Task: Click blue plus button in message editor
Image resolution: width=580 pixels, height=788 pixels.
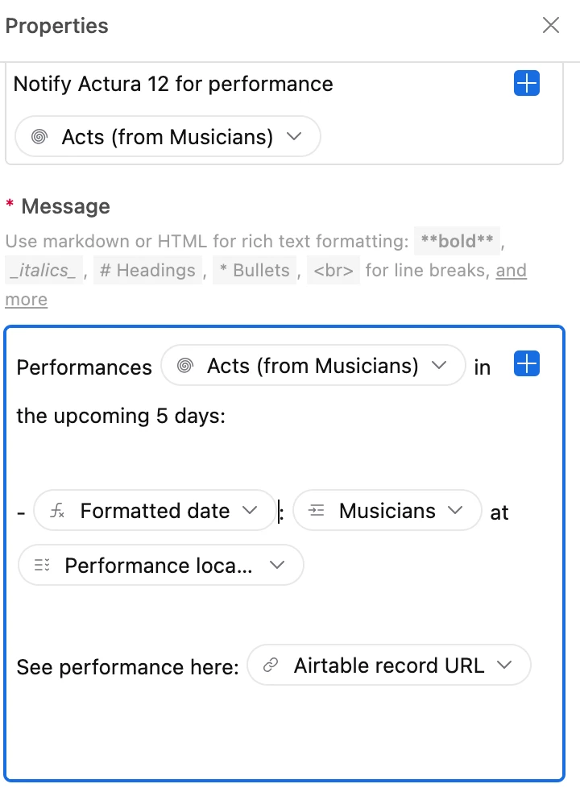Action: pos(526,365)
